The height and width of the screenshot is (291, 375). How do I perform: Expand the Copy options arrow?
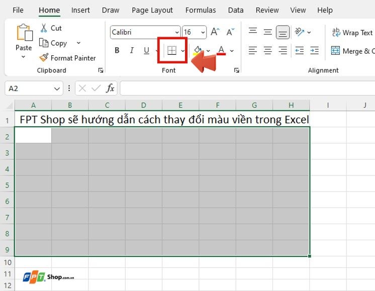click(78, 43)
